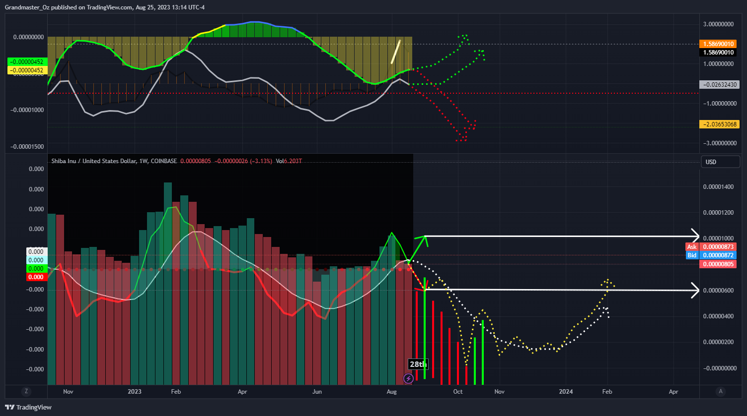This screenshot has width=747, height=416.
Task: Click the 2024 label on time axis
Action: pyautogui.click(x=566, y=392)
